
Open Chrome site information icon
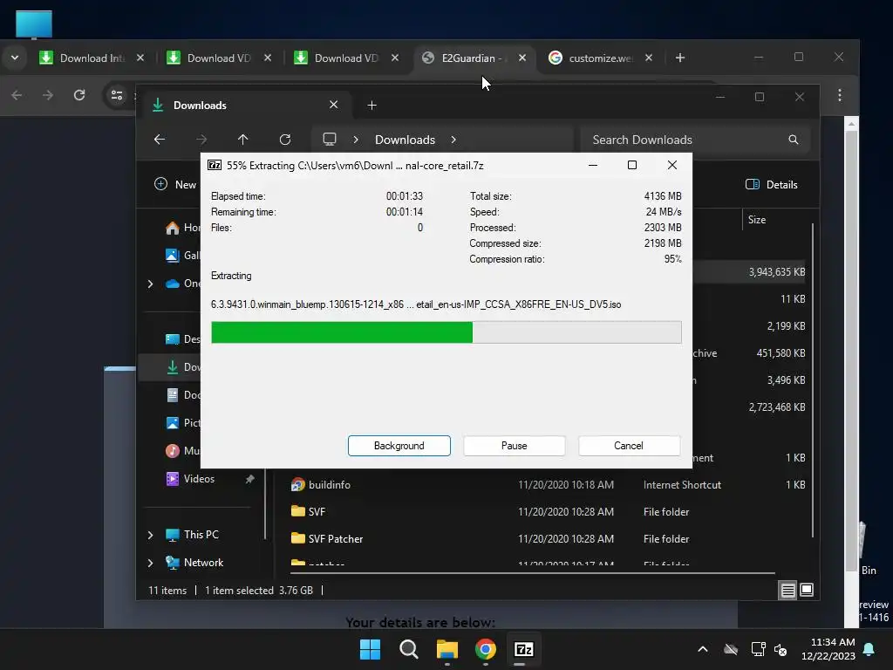coord(116,95)
